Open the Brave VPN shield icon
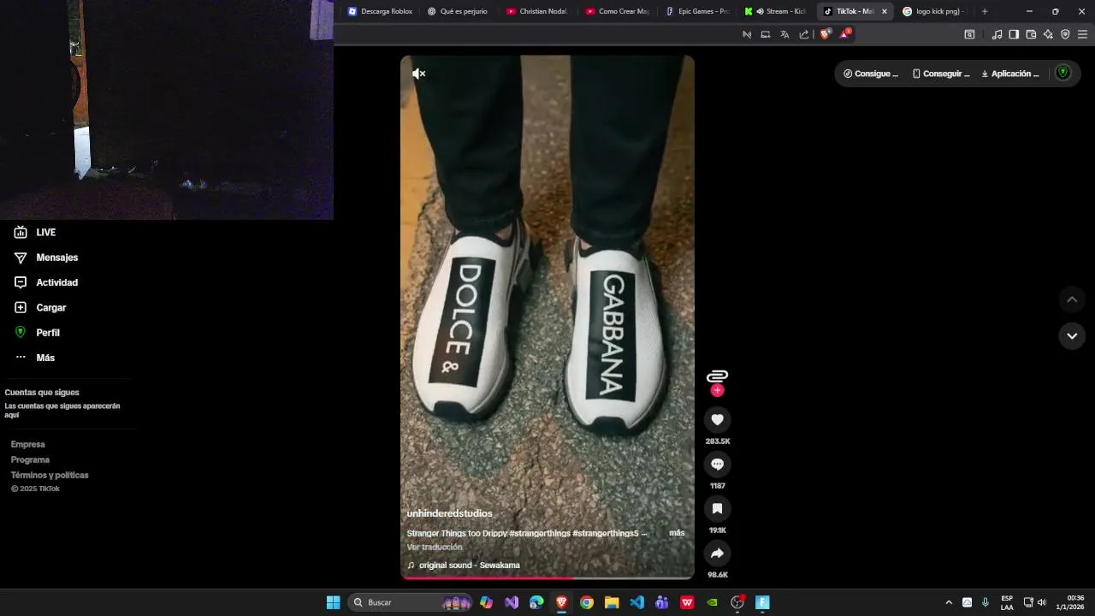The image size is (1095, 616). click(x=1065, y=34)
